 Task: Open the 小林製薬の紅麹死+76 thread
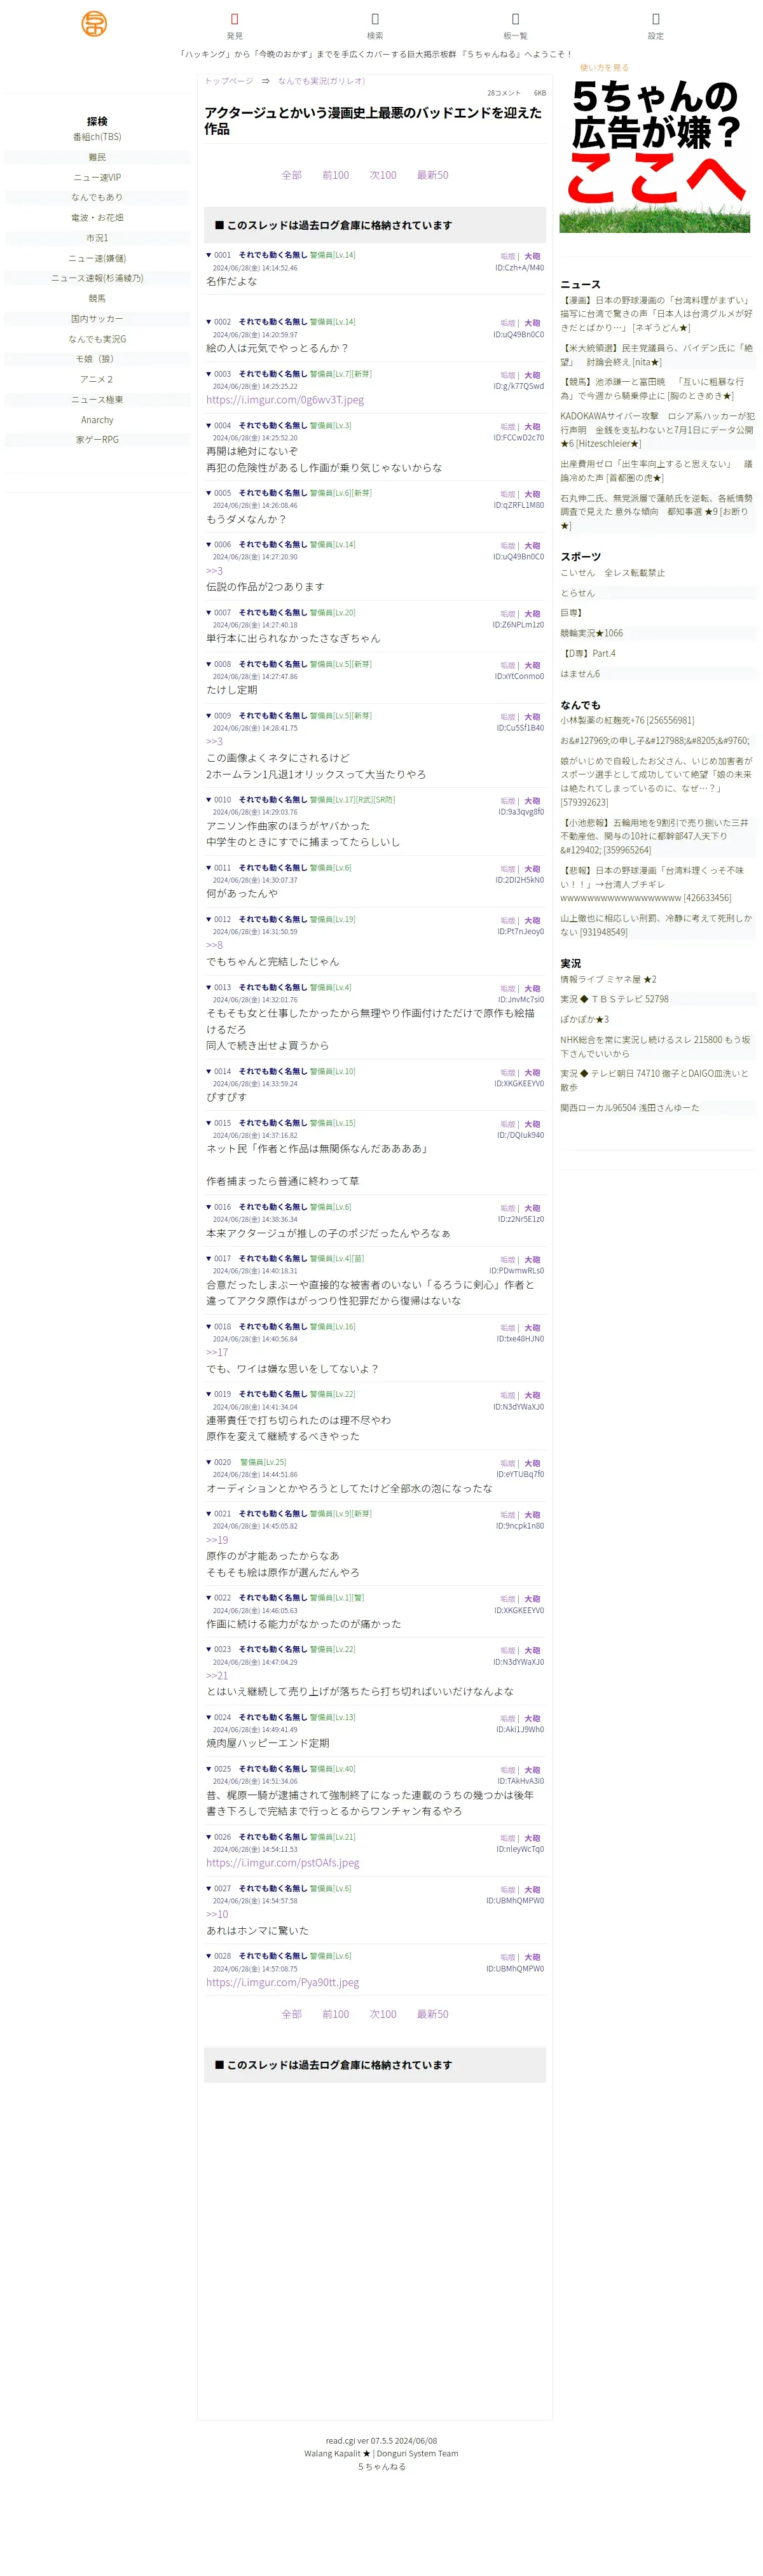[x=627, y=720]
